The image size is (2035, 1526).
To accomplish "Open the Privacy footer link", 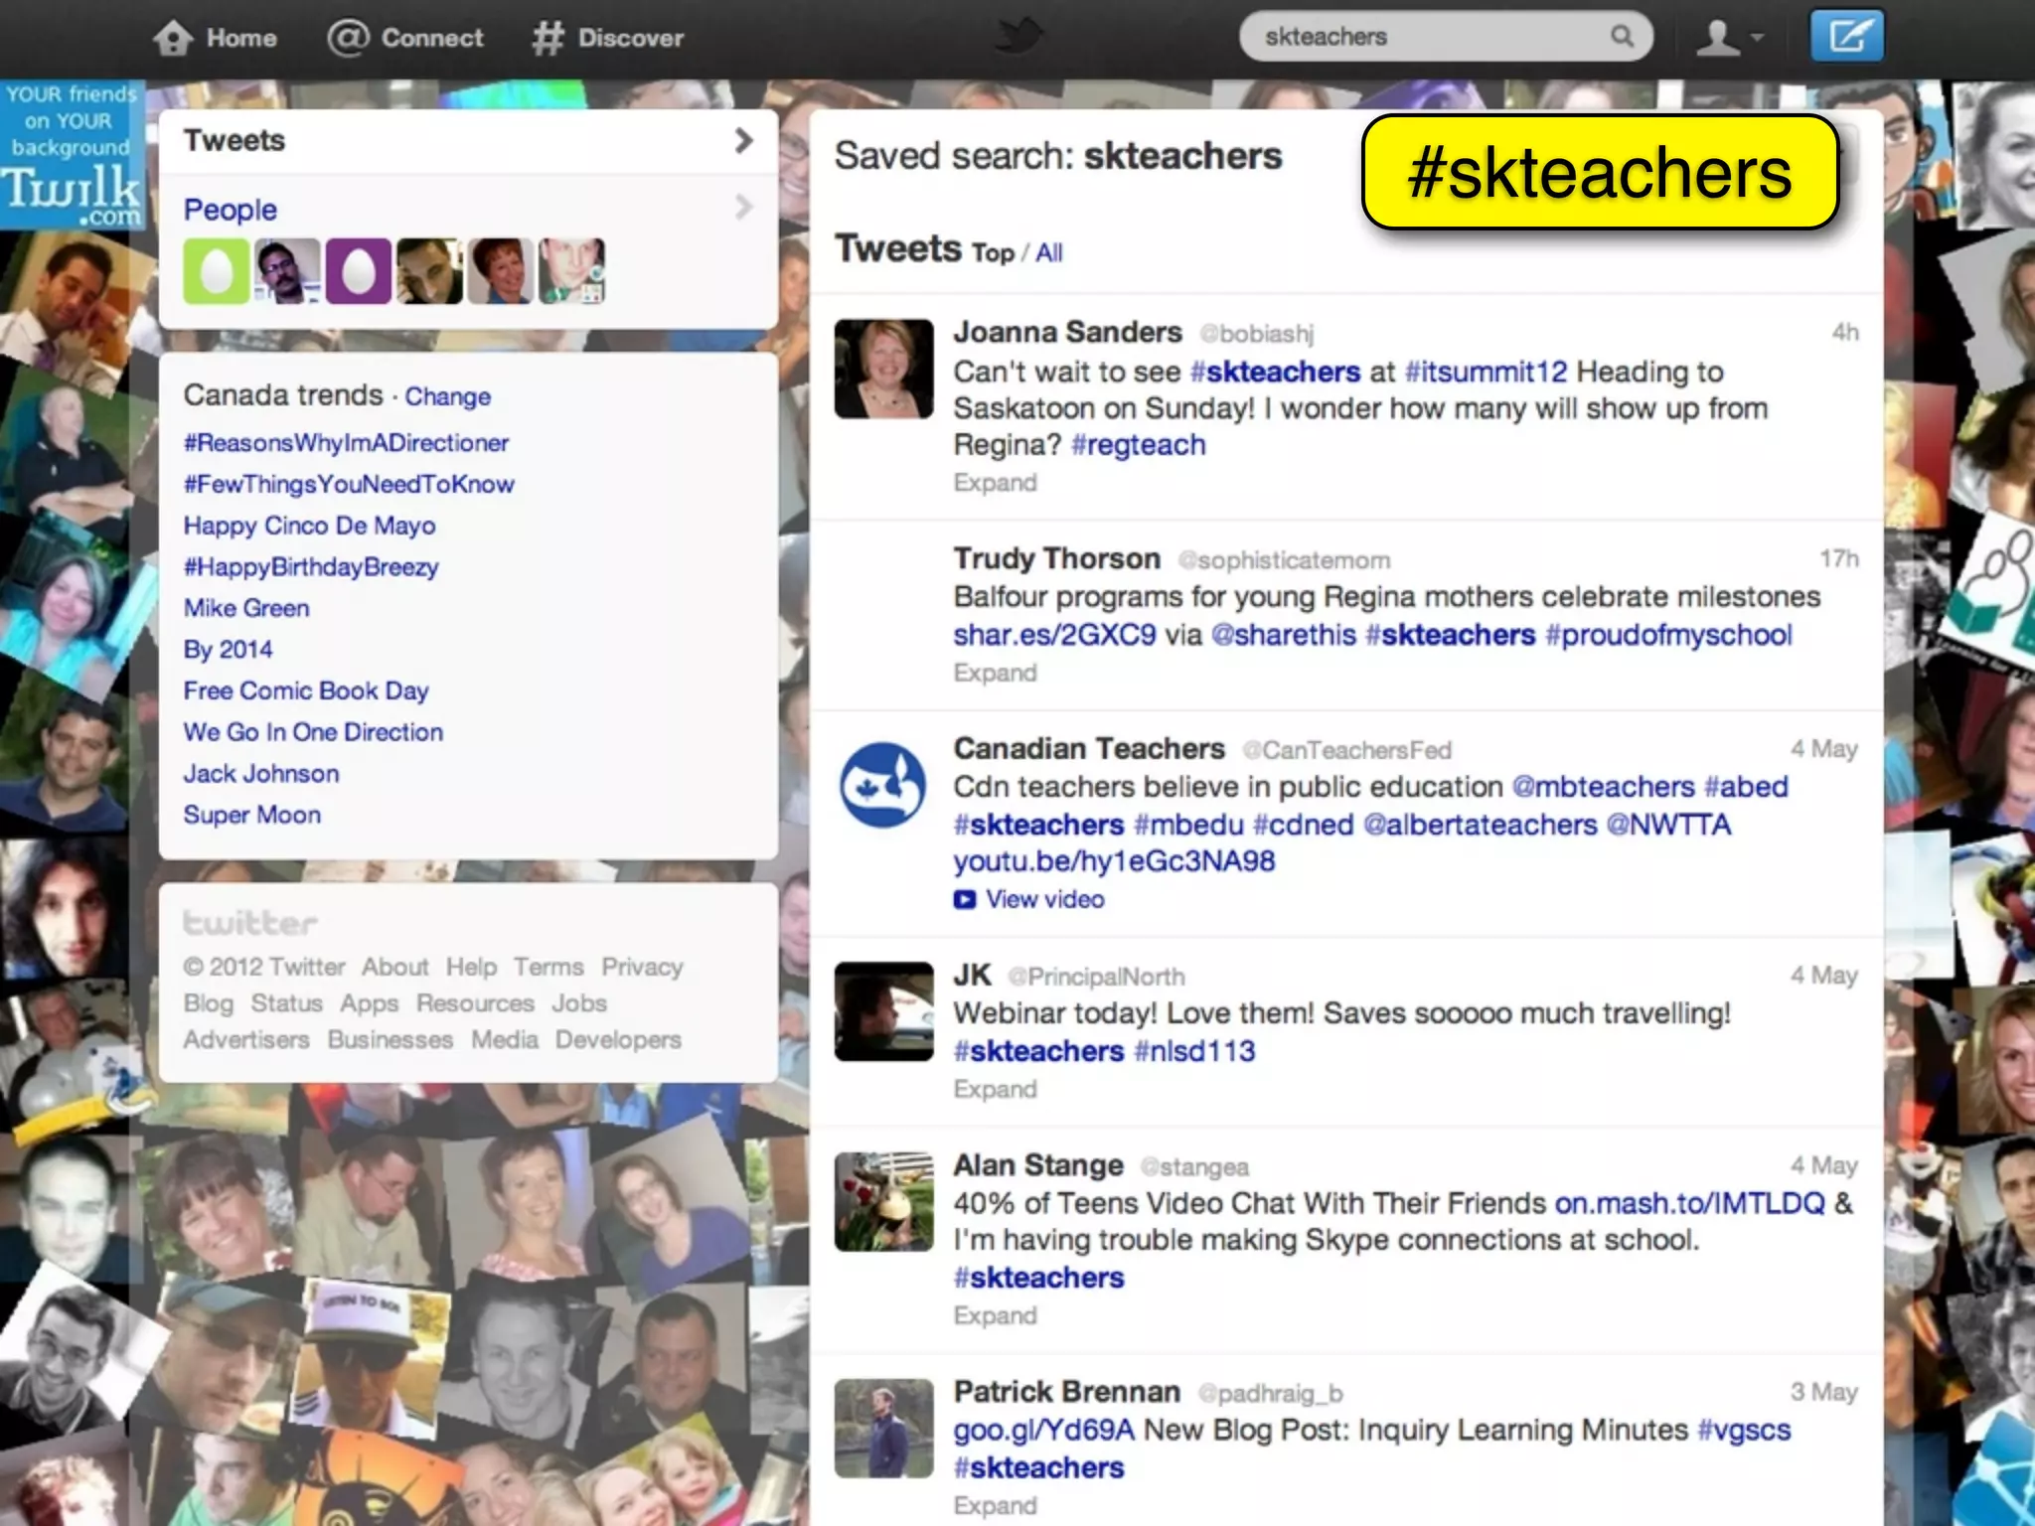I will coord(642,967).
